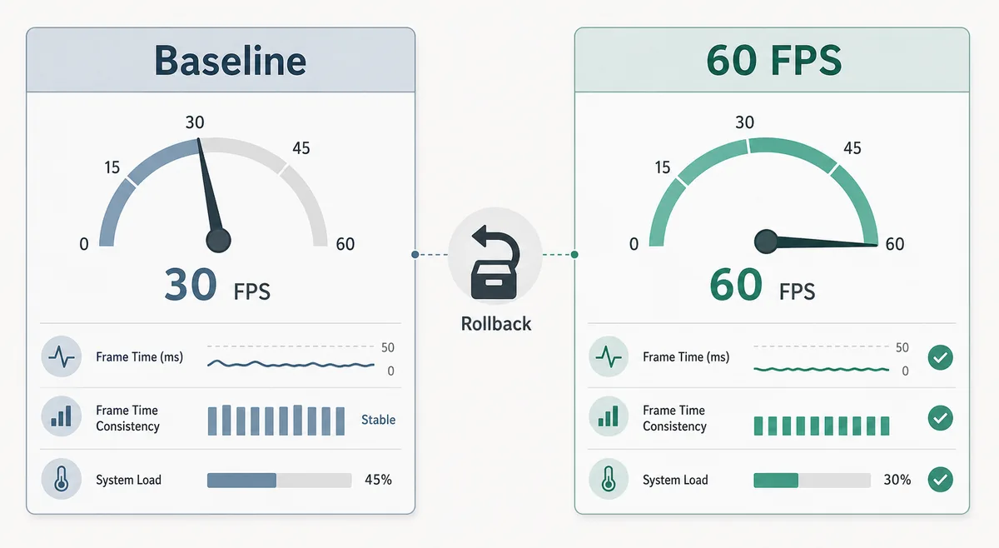Click the Baseline frame time wavy line graph
Viewport: 999px width, 548px height.
[291, 364]
